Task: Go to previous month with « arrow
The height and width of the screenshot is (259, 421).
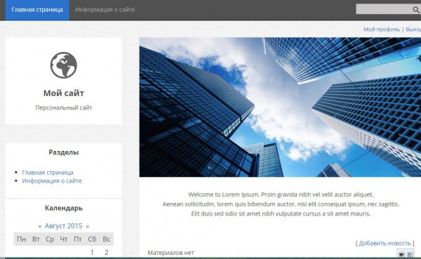Action: [x=40, y=226]
